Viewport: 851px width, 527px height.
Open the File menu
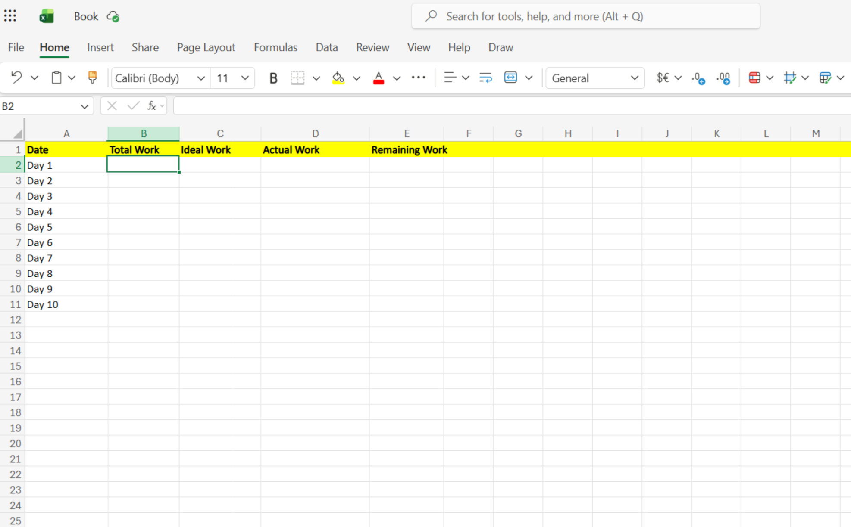click(16, 47)
